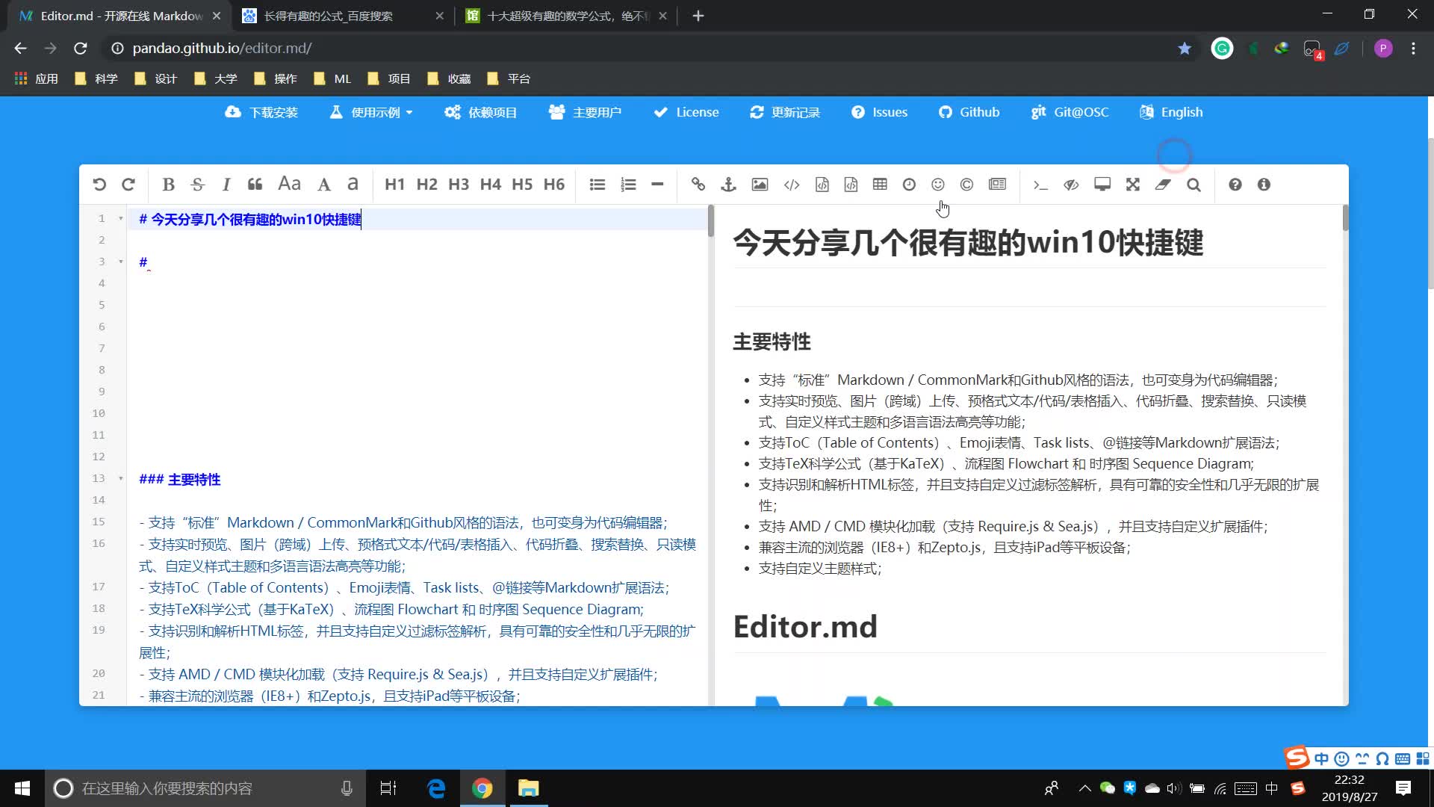Open the 下载安装 link
This screenshot has height=807, width=1434.
point(261,112)
